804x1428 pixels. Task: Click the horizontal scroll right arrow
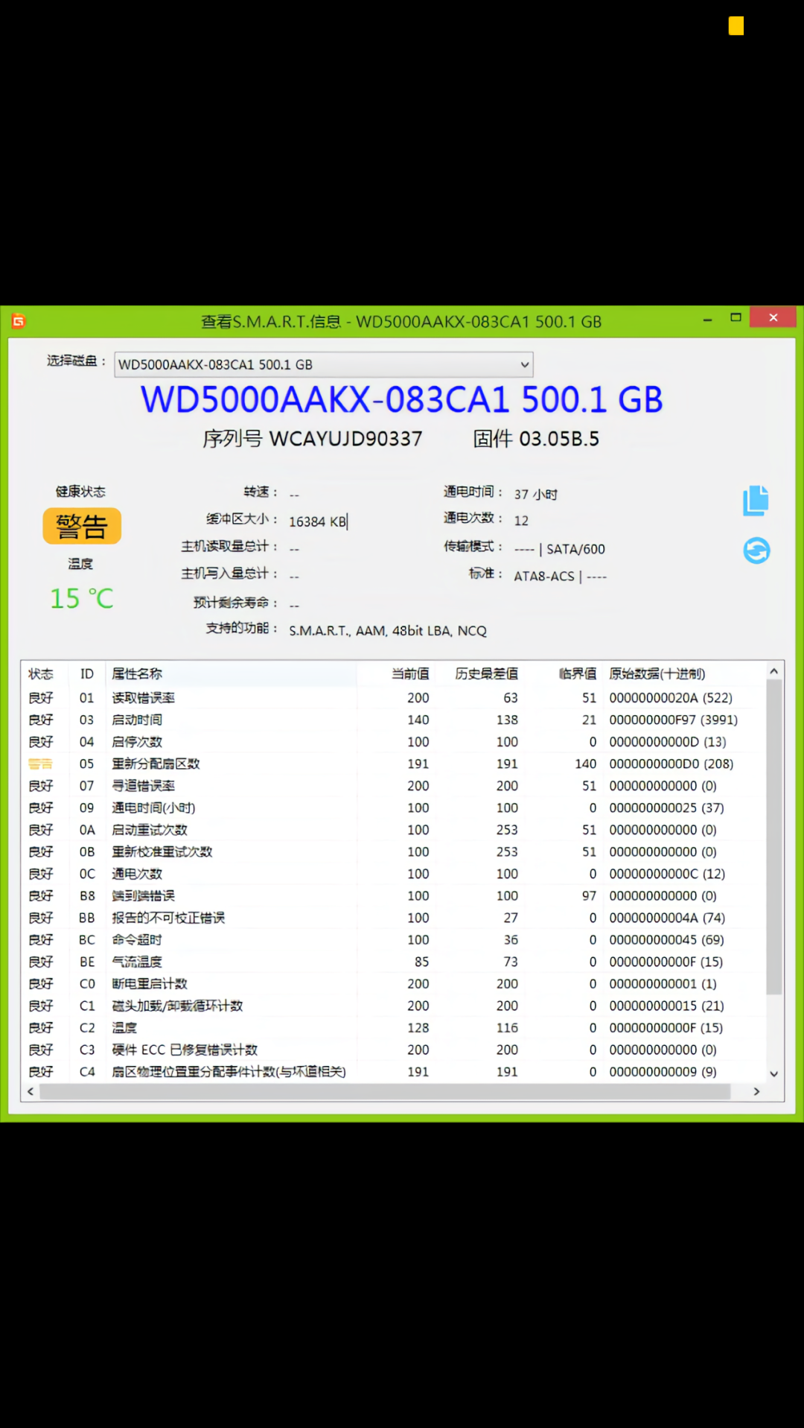[757, 1091]
